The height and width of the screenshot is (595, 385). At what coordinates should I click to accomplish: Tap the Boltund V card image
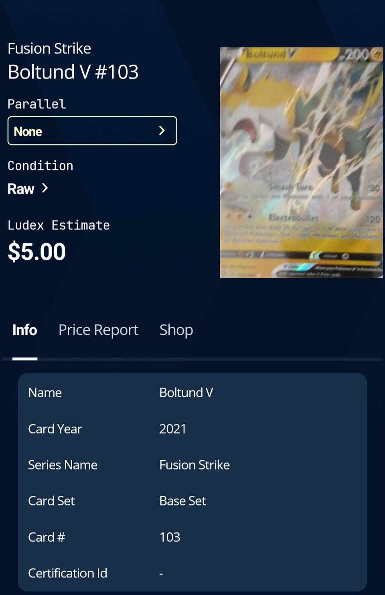tap(301, 163)
